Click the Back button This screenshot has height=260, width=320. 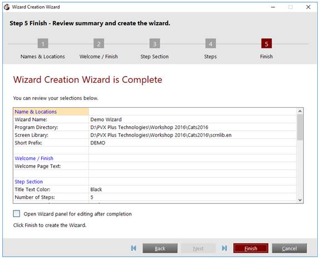[160, 248]
